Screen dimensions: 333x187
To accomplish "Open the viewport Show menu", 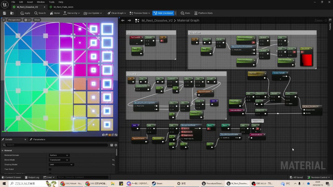I will pos(37,20).
